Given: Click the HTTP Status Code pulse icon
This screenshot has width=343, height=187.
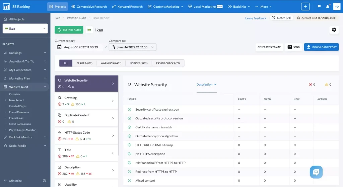Looking at the screenshot, I should pyautogui.click(x=60, y=132).
